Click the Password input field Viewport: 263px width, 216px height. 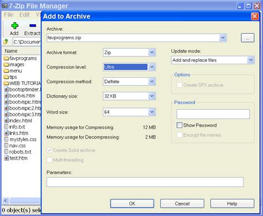pyautogui.click(x=213, y=114)
